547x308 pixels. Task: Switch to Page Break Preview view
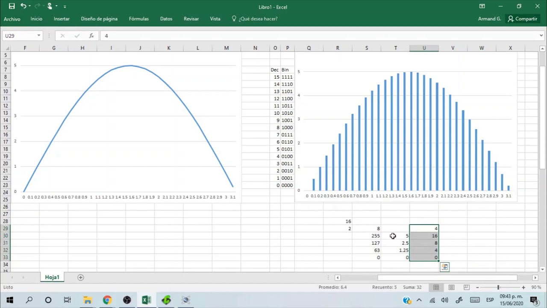click(x=467, y=287)
